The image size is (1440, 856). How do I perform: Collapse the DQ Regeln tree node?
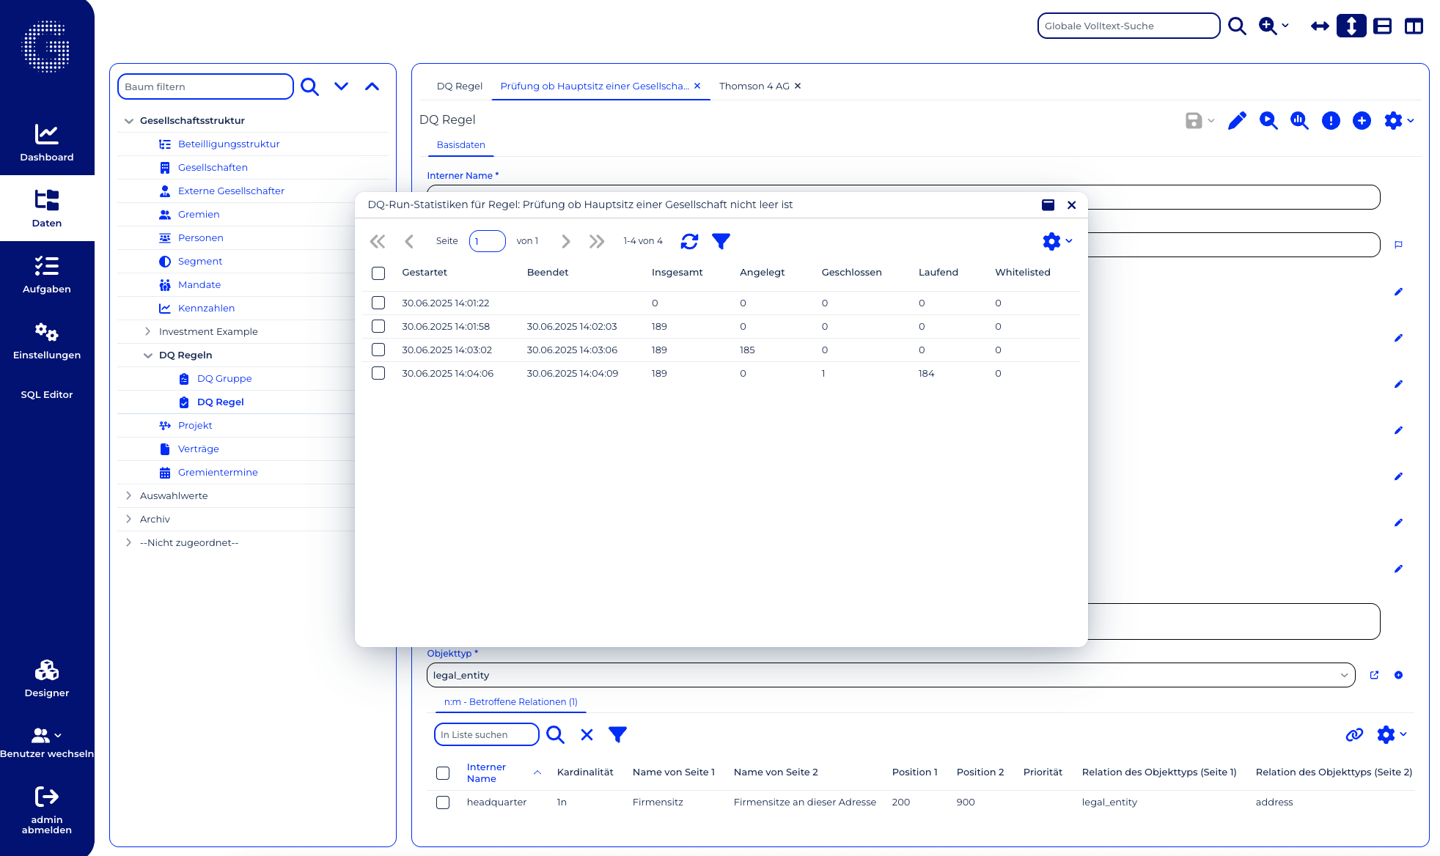pyautogui.click(x=148, y=355)
